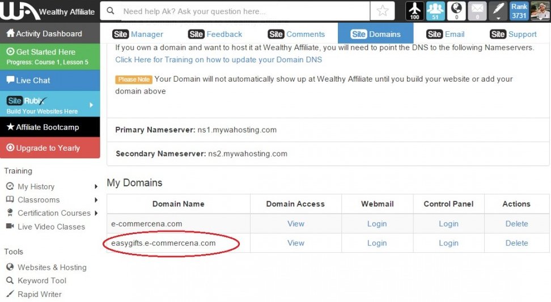Click the Rapid Writer pencil icon
The image size is (551, 302).
point(10,294)
